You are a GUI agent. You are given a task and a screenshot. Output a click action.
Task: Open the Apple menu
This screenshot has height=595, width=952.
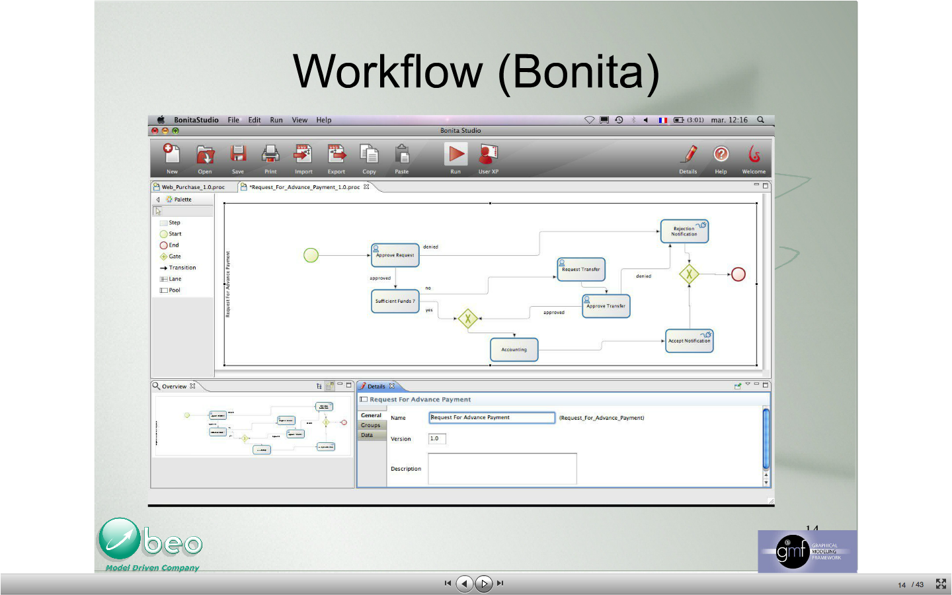click(x=161, y=120)
